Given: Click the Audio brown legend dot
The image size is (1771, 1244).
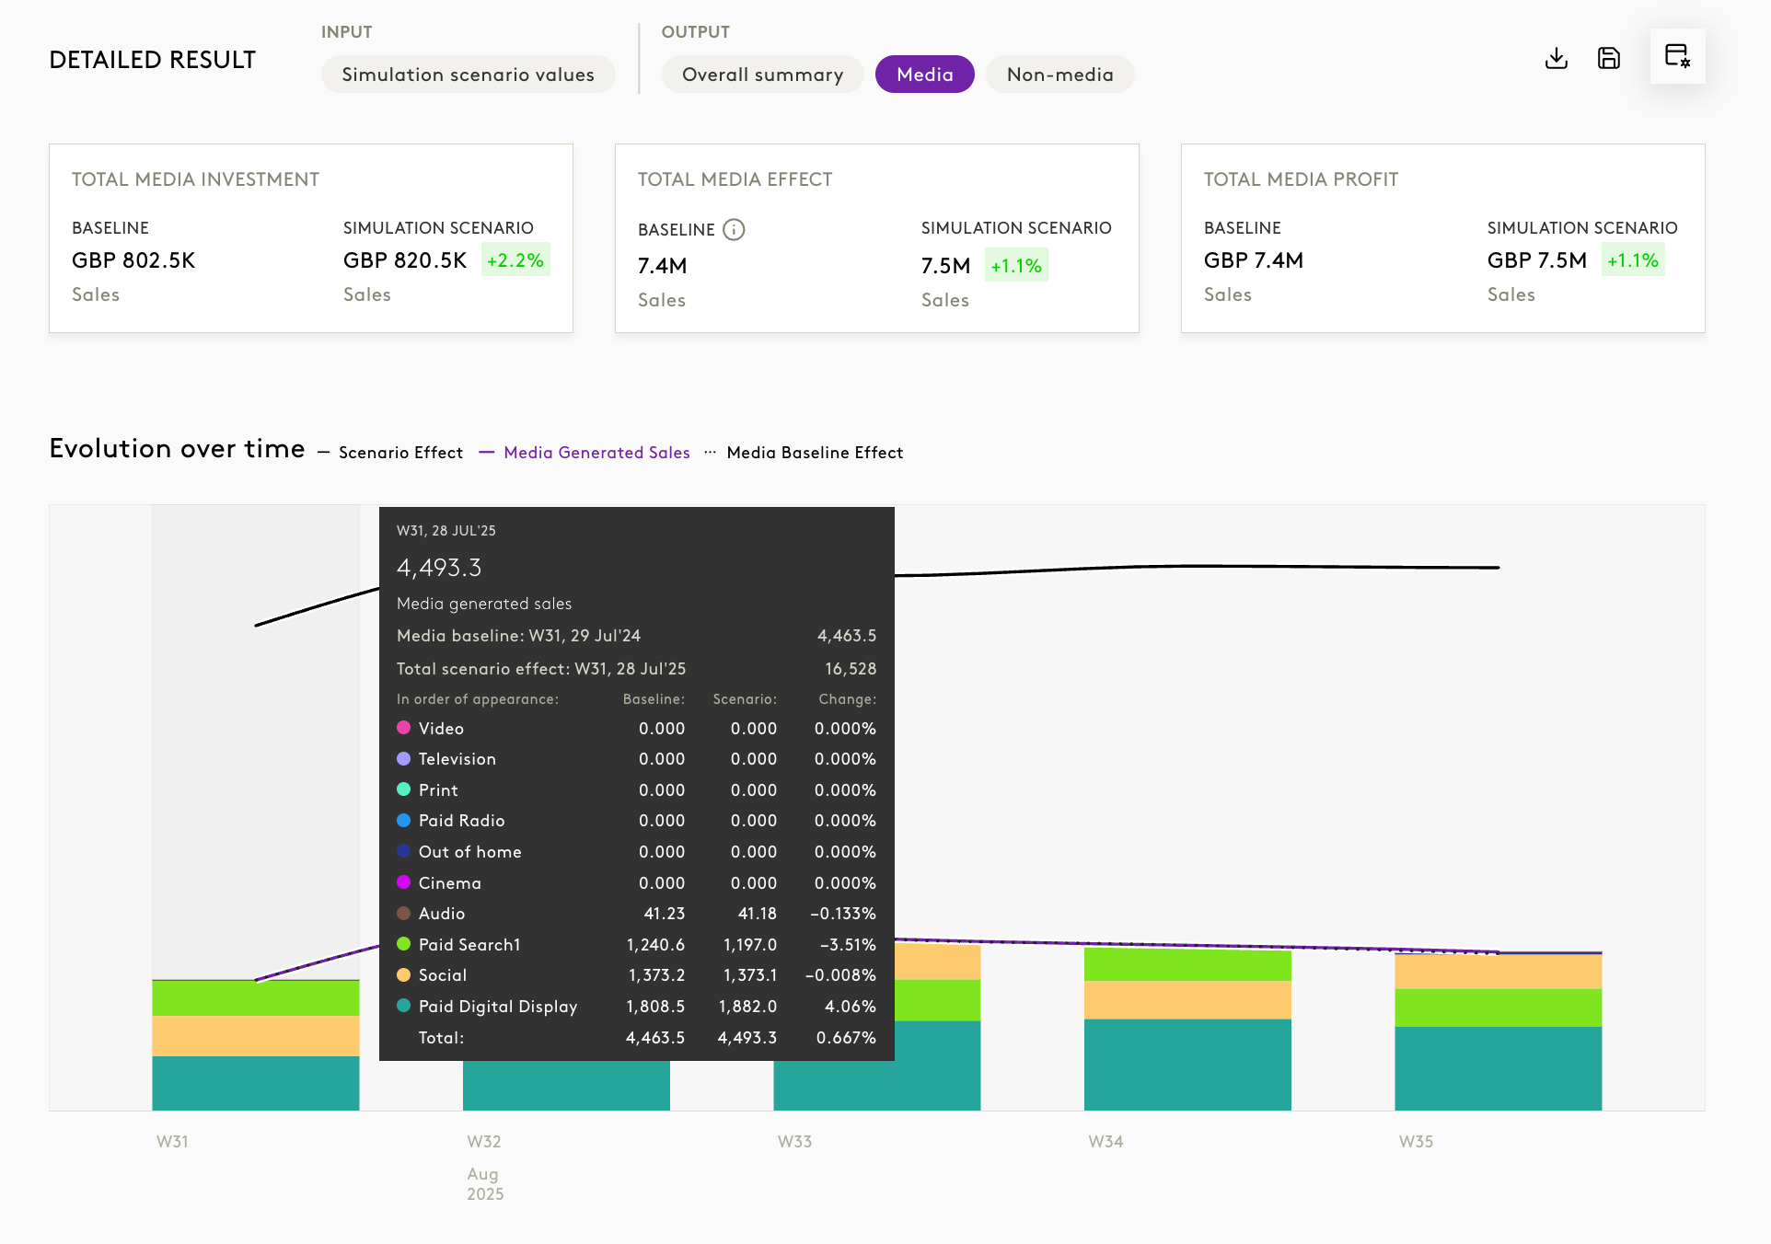Looking at the screenshot, I should coord(403,913).
